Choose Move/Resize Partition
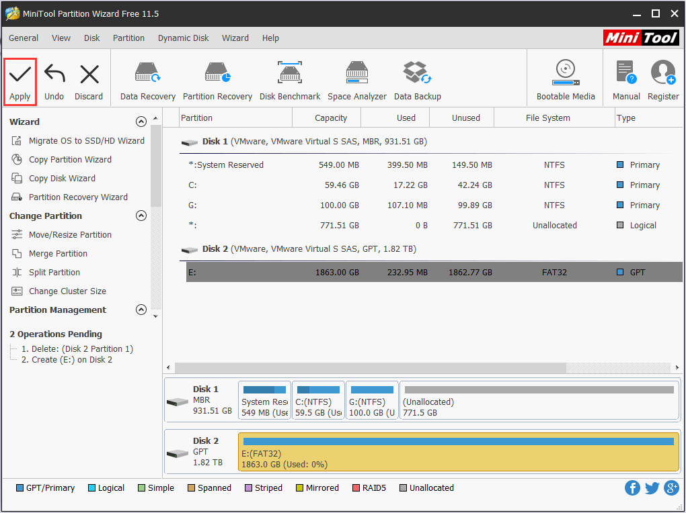The image size is (686, 513). point(62,234)
